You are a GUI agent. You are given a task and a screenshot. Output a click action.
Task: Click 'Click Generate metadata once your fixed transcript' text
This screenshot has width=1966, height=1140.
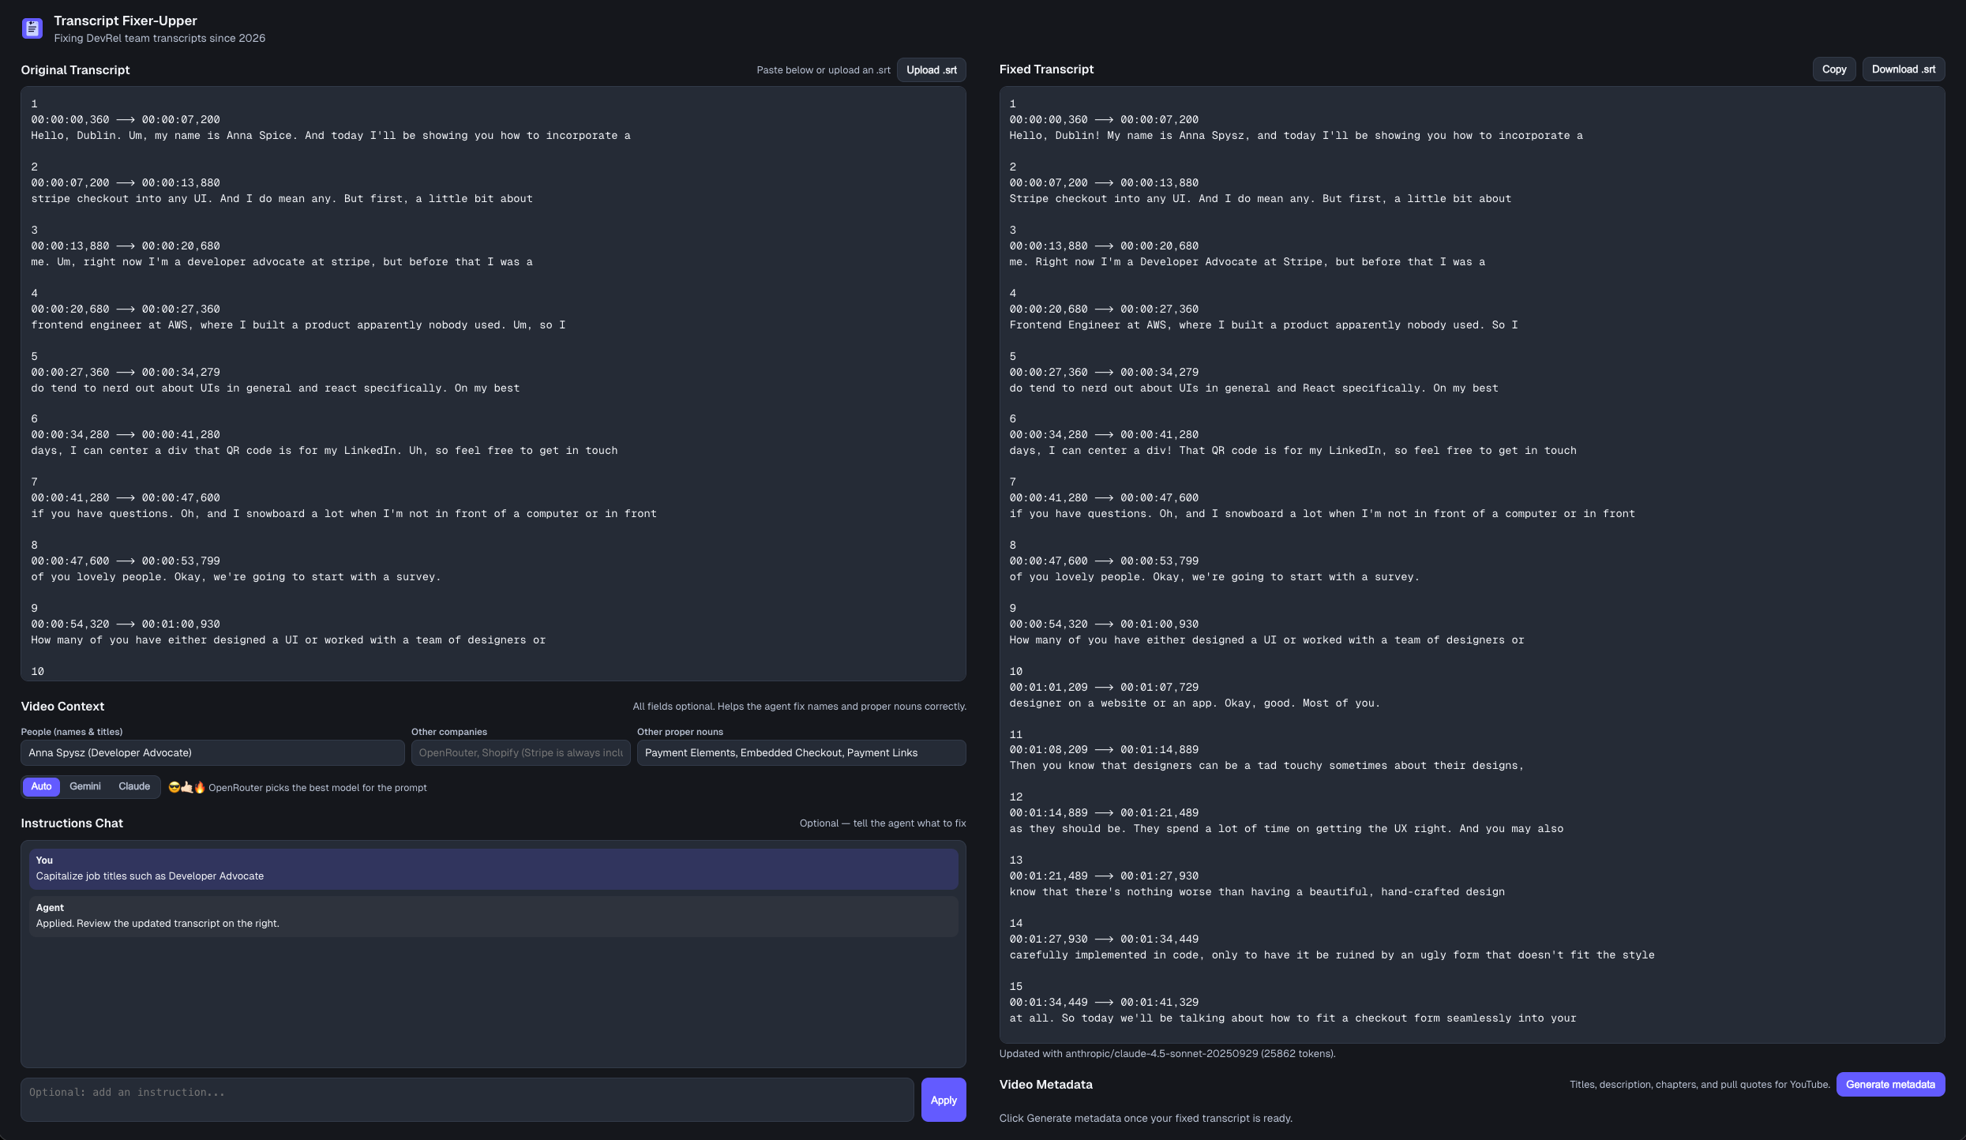click(1146, 1118)
